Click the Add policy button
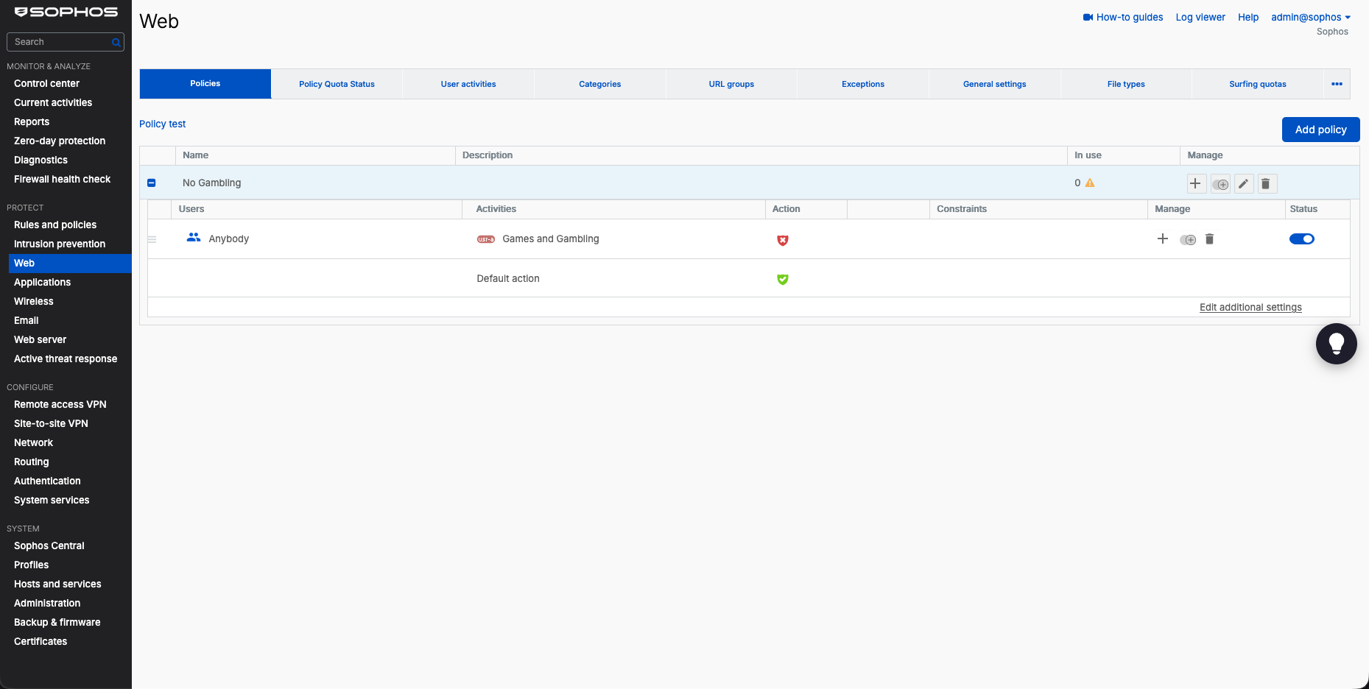1369x689 pixels. click(1320, 130)
